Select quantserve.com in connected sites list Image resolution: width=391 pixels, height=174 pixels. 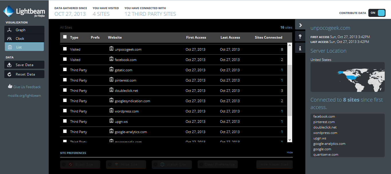(x=326, y=155)
